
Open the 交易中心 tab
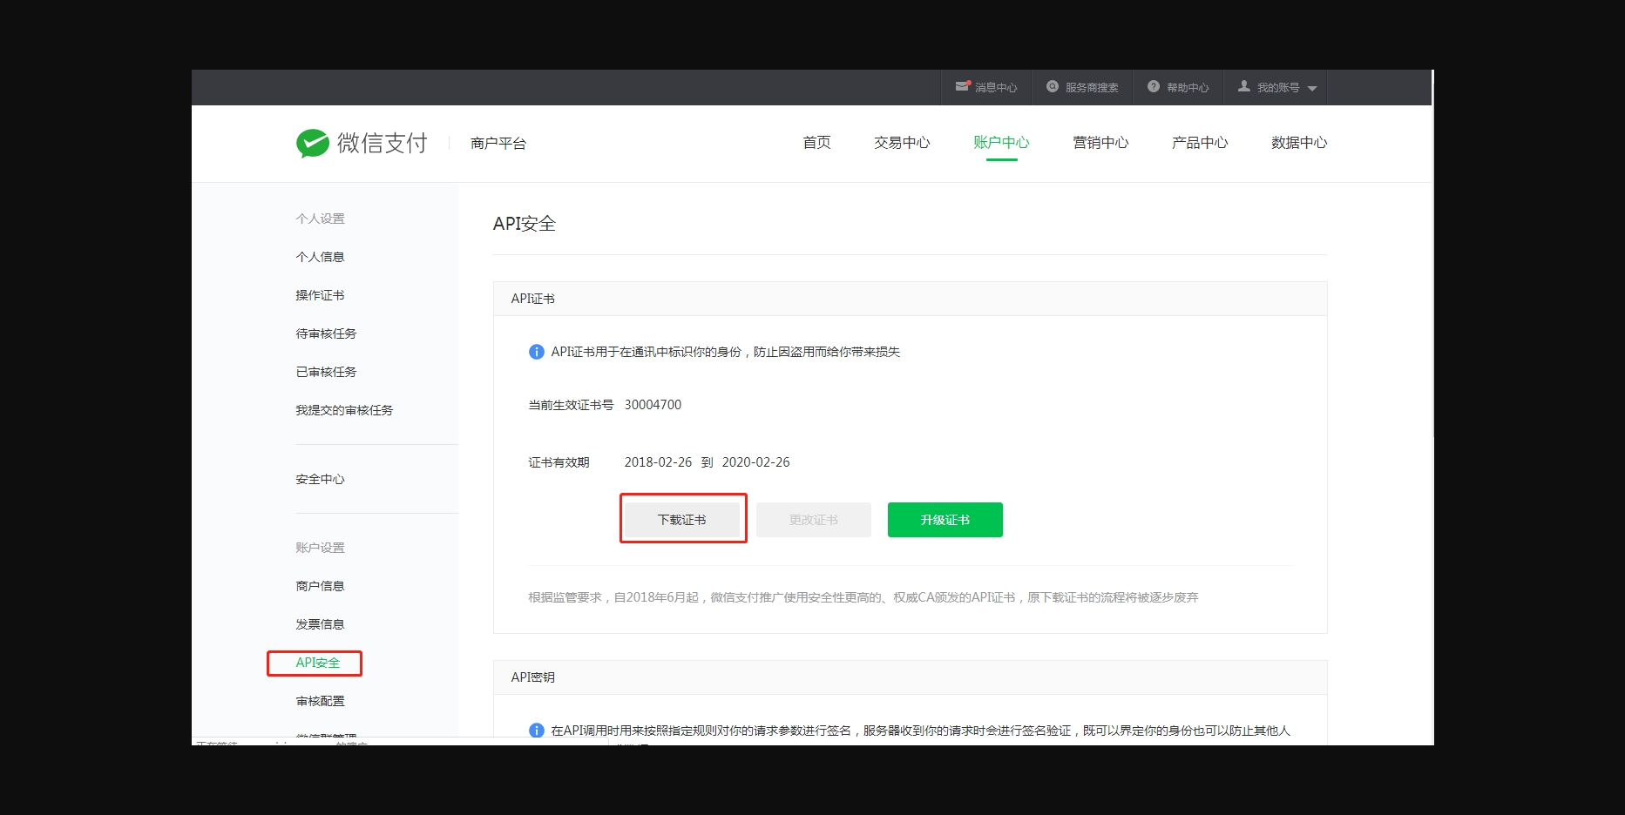point(902,143)
